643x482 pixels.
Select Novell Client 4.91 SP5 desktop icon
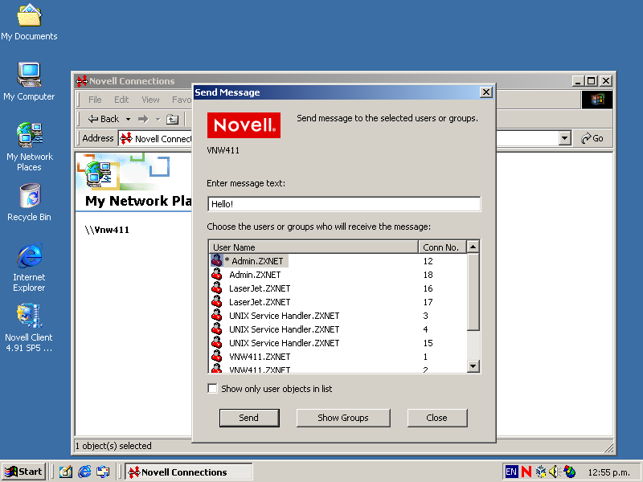[x=29, y=328]
